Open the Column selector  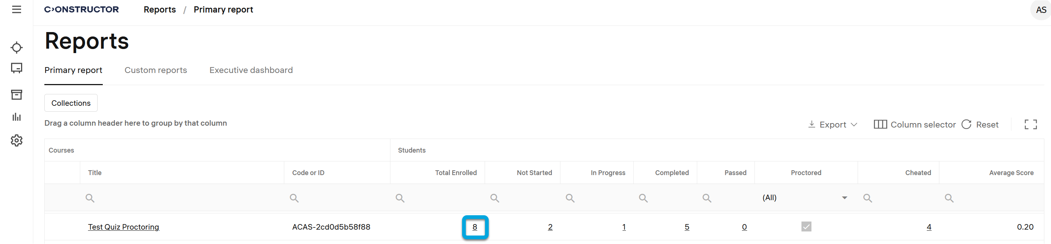[914, 125]
